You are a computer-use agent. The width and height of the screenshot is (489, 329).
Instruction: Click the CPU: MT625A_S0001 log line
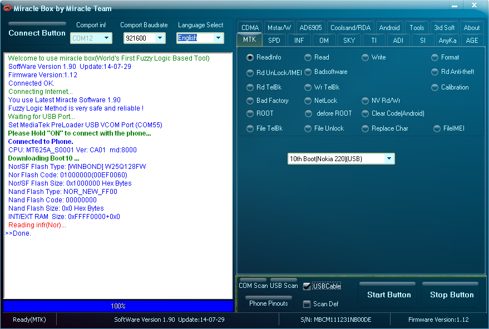[72, 150]
